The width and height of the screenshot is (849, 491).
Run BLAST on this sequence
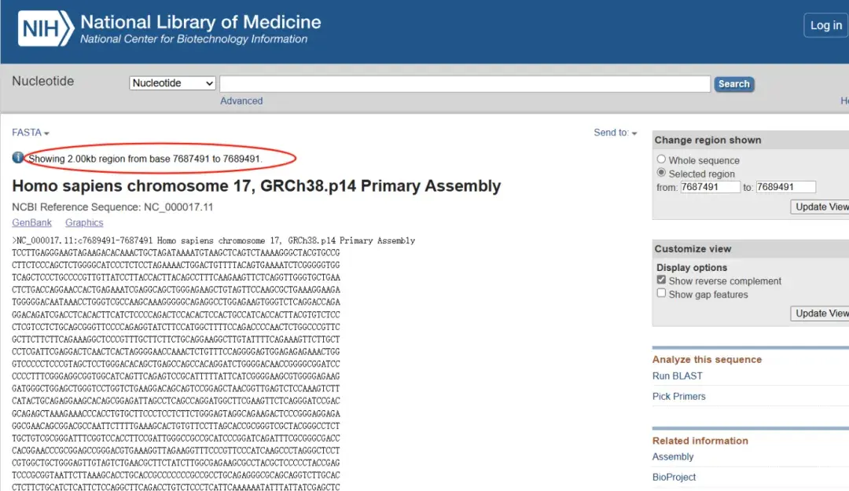pos(677,376)
